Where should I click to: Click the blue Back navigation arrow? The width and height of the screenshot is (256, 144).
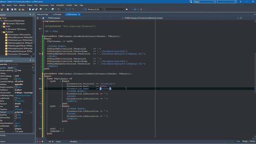[x=135, y=10]
